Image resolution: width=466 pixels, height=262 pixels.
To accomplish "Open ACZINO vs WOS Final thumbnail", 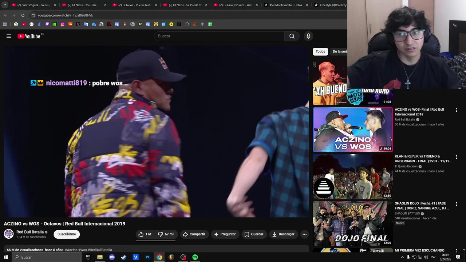I will point(353,130).
